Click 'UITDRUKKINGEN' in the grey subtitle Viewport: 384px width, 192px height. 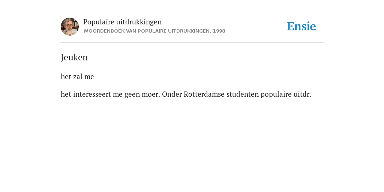point(189,31)
